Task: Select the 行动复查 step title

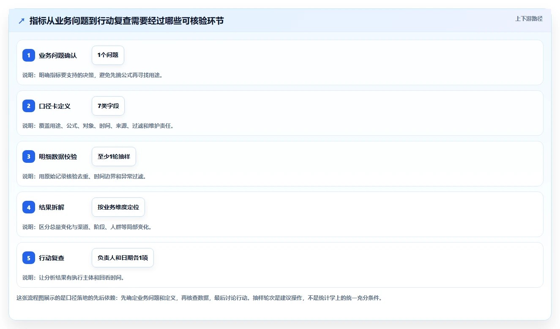Action: (52, 258)
